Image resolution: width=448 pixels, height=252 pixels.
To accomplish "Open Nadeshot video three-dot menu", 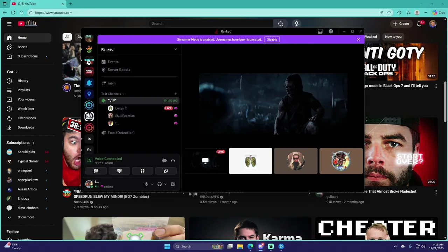I will (x=436, y=192).
